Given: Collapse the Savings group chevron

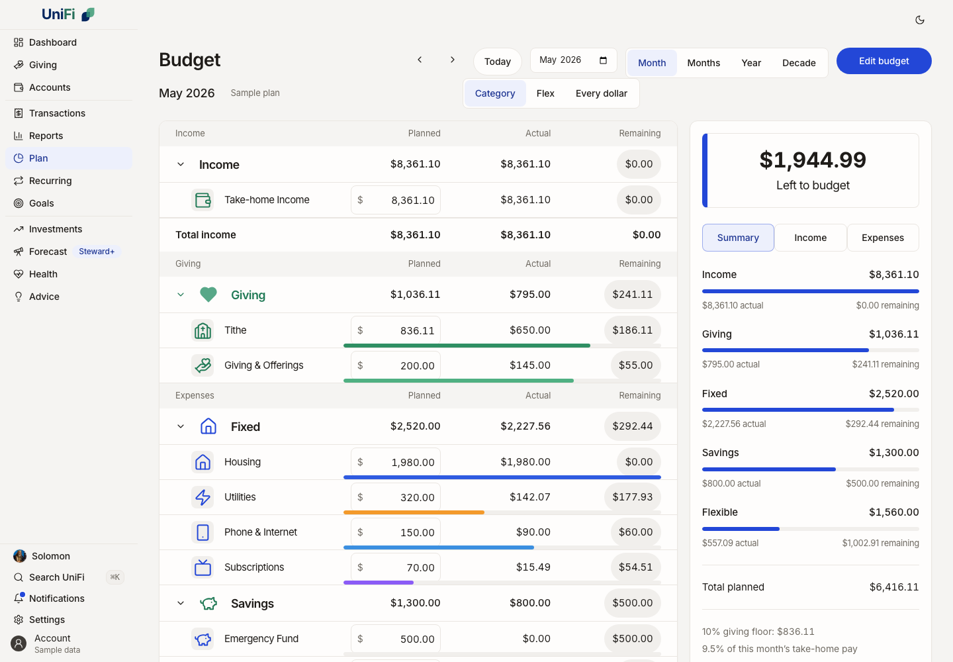Looking at the screenshot, I should click(181, 603).
